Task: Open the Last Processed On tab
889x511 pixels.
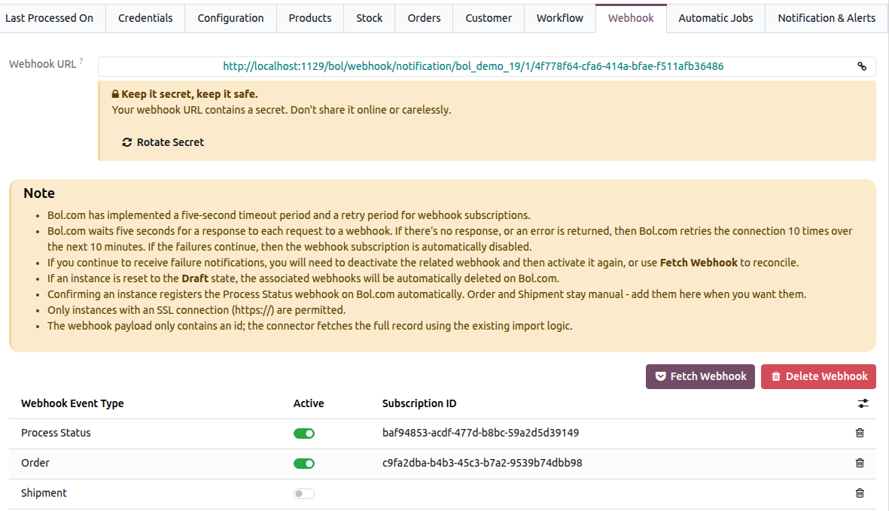Action: coord(50,18)
